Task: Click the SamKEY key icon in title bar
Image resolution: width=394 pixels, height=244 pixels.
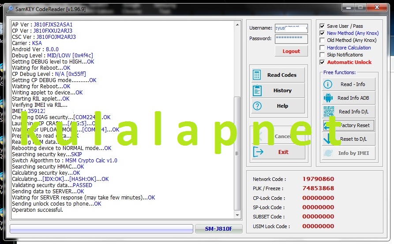Action: 10,9
